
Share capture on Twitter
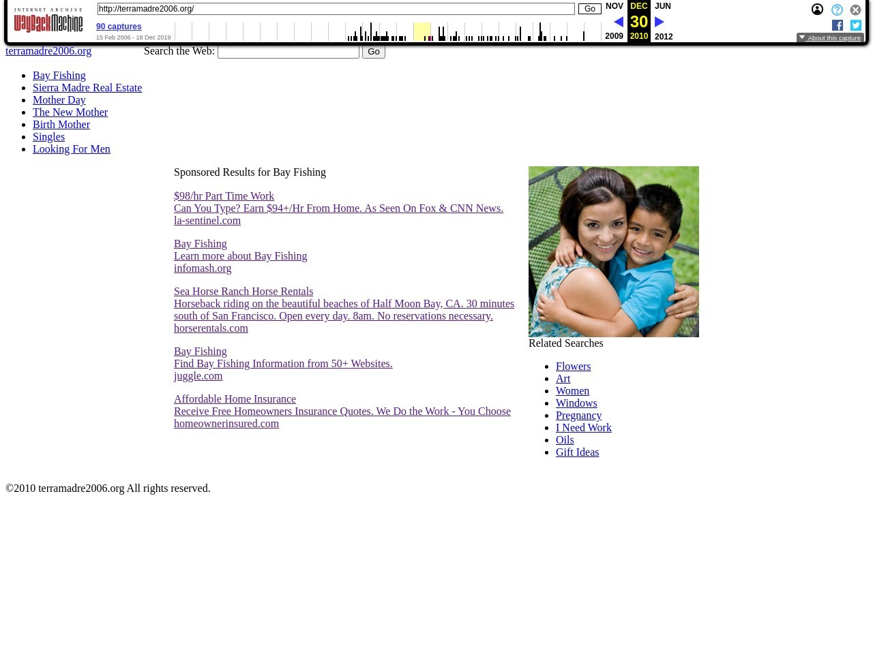point(856,25)
